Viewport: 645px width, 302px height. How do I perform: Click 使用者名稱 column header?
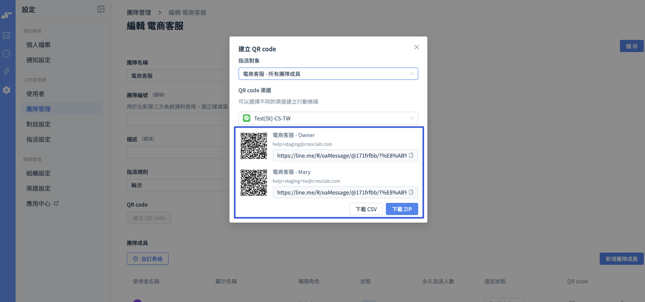click(x=146, y=281)
